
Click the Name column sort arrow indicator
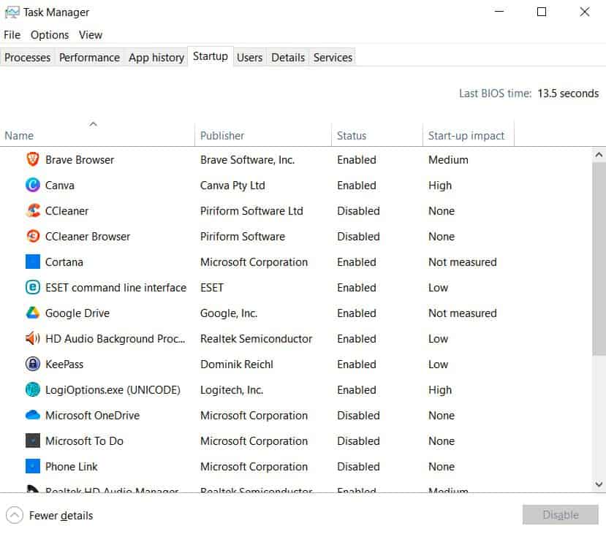[x=93, y=124]
